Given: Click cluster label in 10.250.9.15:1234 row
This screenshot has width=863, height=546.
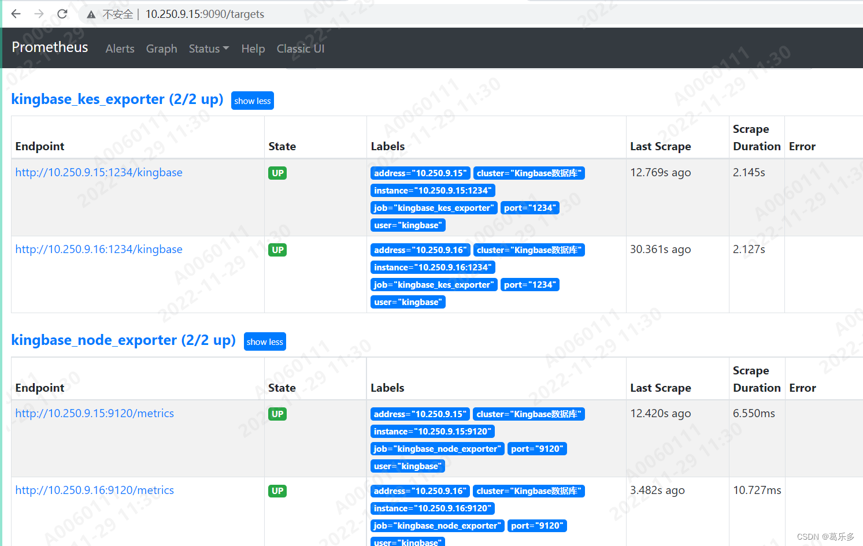Looking at the screenshot, I should [x=529, y=173].
